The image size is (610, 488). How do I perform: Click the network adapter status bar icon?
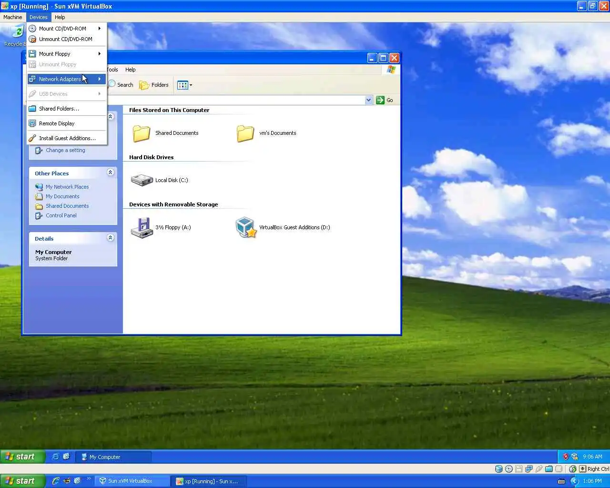tap(529, 469)
